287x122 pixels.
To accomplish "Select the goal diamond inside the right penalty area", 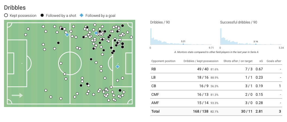I will (117, 67).
